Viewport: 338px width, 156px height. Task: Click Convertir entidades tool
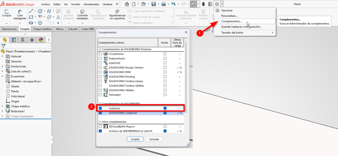[x=82, y=15]
